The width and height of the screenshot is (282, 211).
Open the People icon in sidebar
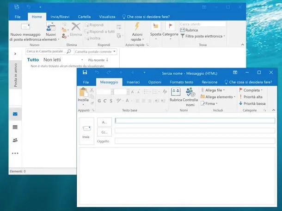tap(15, 140)
